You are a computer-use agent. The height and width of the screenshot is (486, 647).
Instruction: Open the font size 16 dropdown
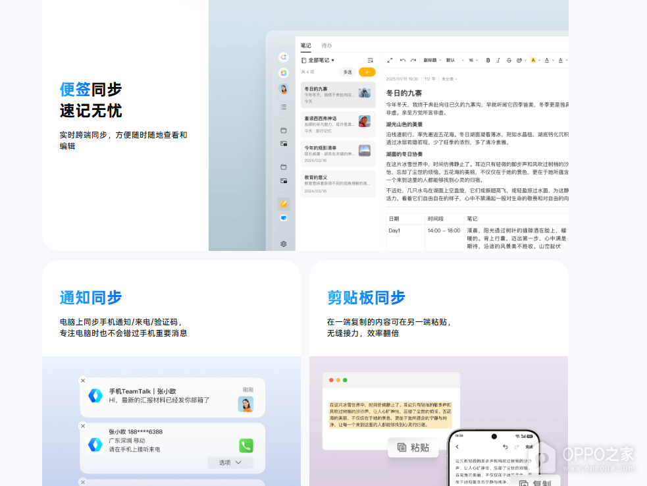473,61
